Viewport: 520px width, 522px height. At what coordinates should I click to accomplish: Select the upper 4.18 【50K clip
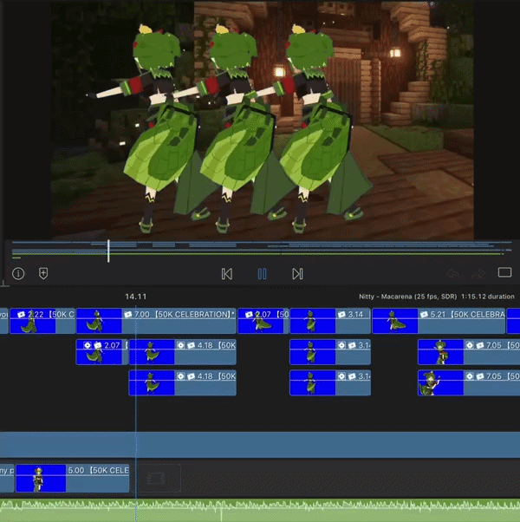183,352
